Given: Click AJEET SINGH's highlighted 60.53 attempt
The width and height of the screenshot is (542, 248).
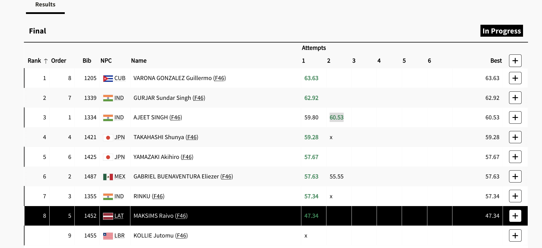Looking at the screenshot, I should (336, 117).
